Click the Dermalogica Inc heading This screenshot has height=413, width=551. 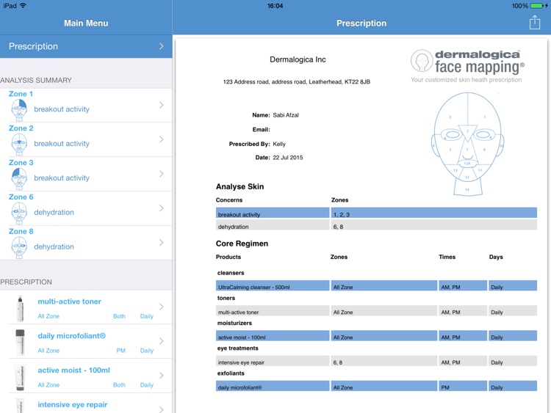[x=298, y=59]
